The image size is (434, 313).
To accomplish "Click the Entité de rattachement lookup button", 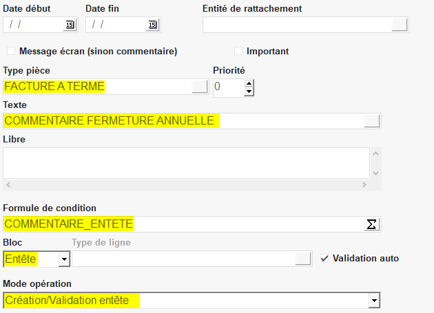I will click(400, 25).
